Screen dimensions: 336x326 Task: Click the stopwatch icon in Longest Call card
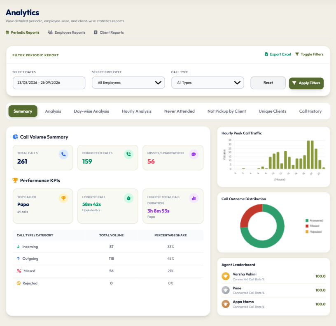point(128,198)
